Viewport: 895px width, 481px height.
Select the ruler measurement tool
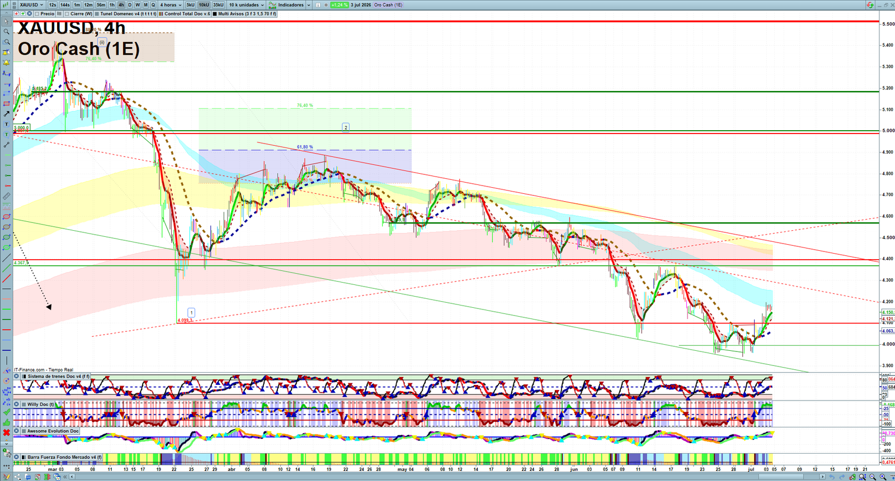pos(6,197)
